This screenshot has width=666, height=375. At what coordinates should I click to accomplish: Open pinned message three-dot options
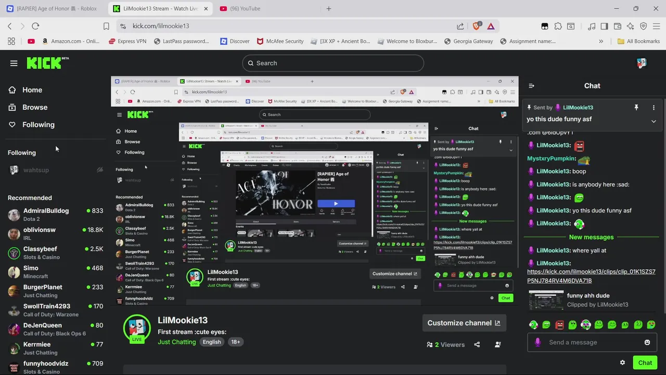point(654,107)
